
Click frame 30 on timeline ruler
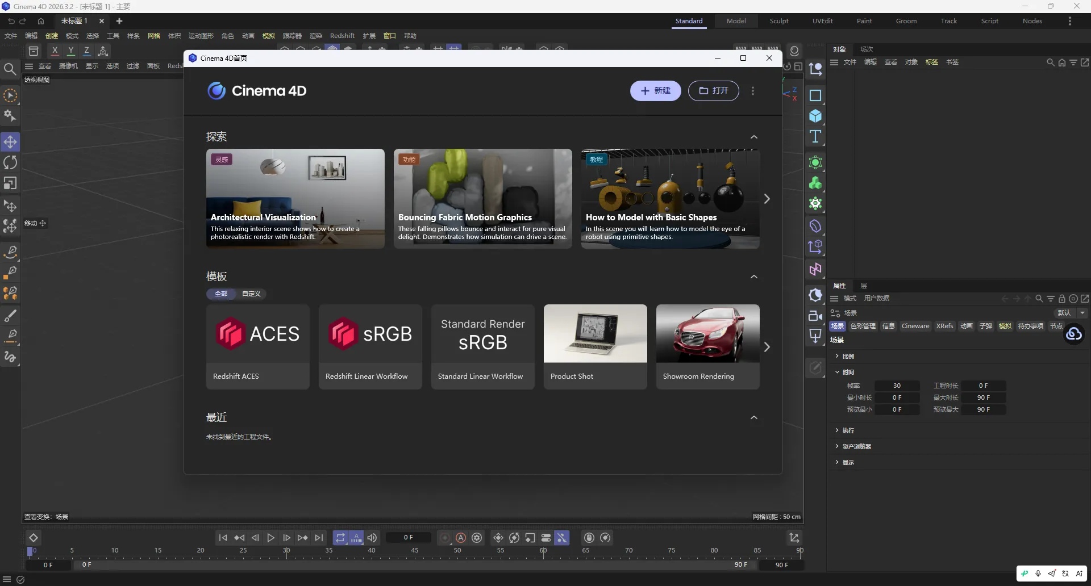coord(286,551)
